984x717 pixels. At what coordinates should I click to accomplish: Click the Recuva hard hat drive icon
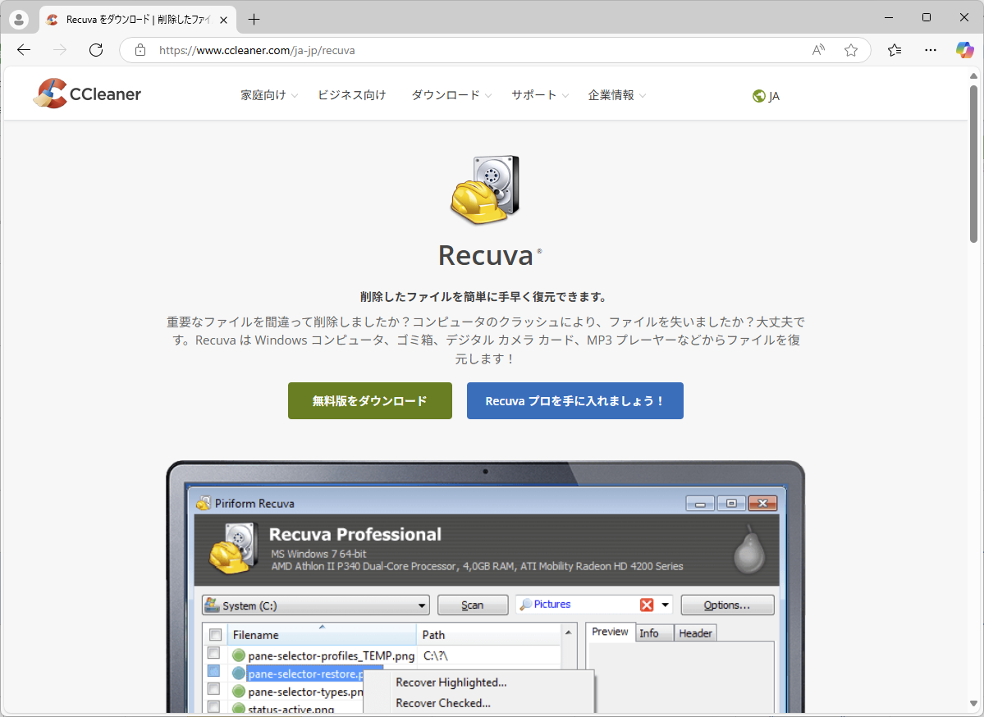tap(486, 190)
